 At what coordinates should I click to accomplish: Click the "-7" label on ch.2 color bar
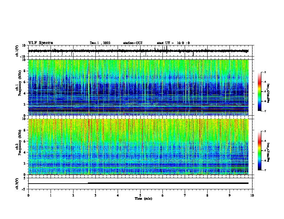pos(264,170)
